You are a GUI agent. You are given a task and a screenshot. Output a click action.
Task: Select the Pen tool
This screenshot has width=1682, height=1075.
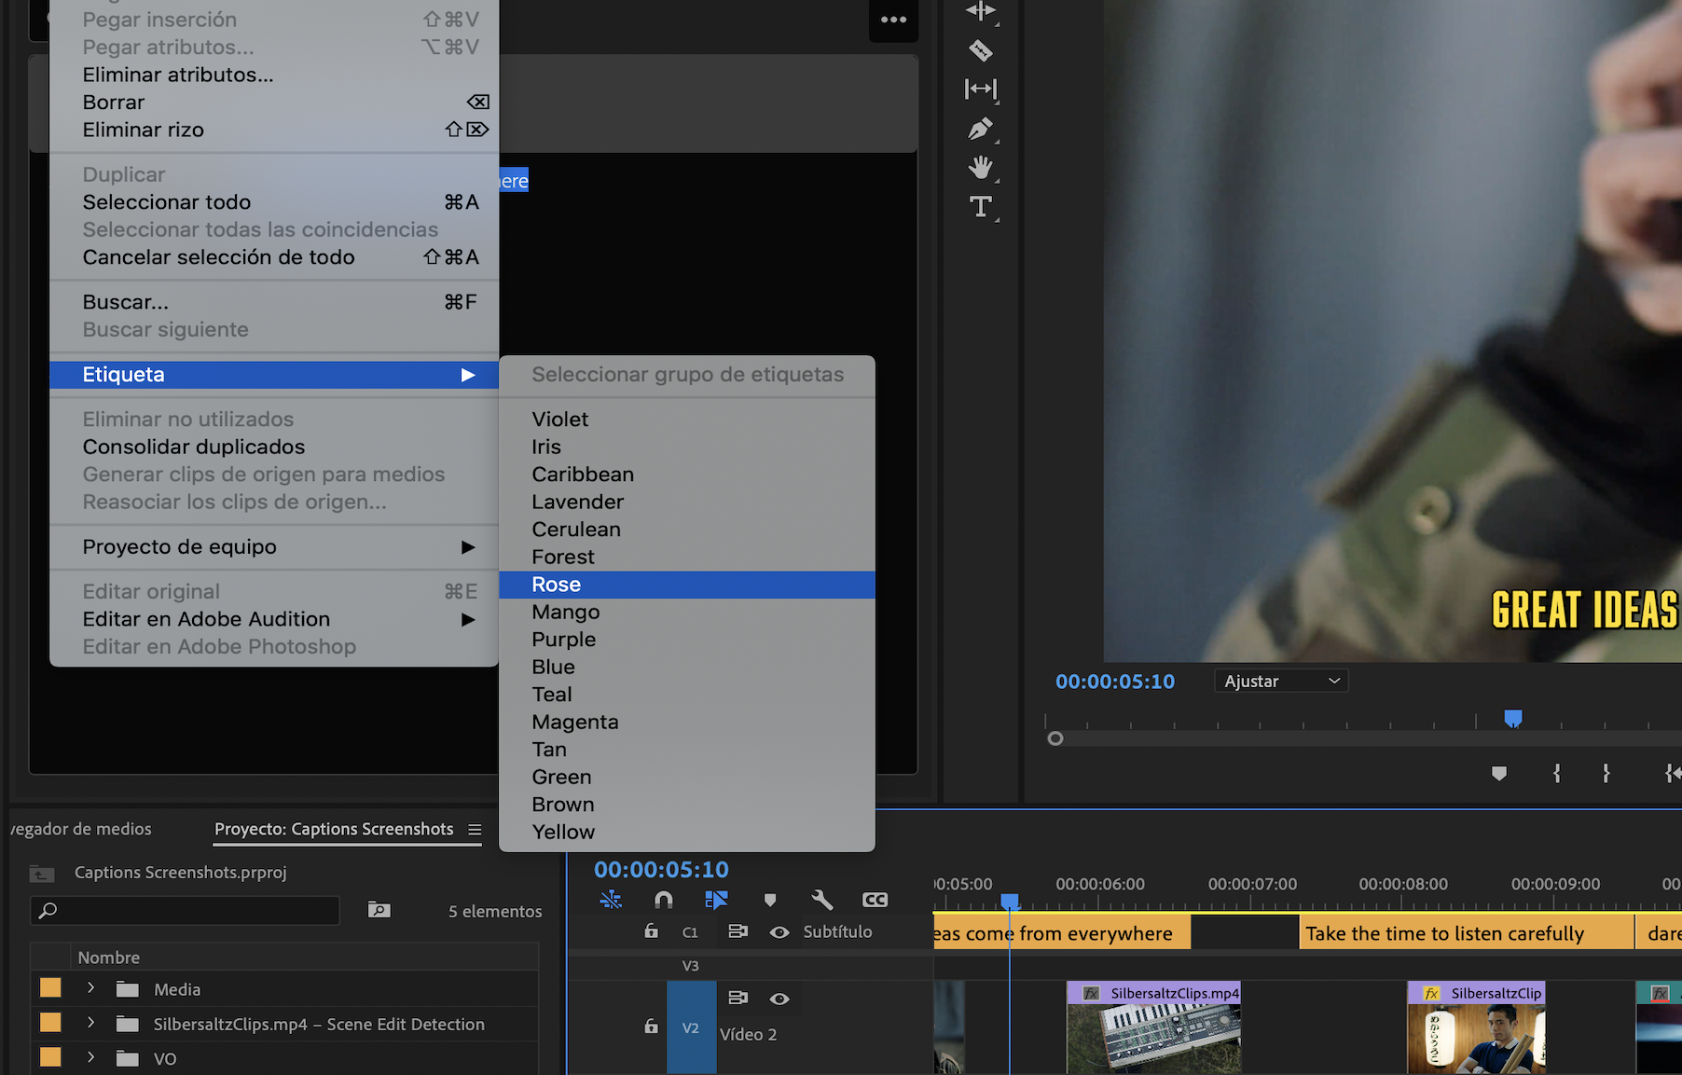coord(980,129)
